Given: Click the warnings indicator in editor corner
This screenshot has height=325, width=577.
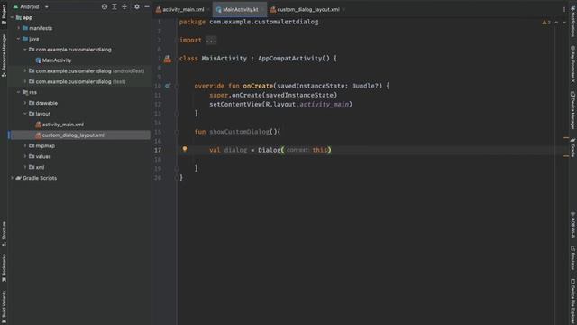Looking at the screenshot, I should click(546, 22).
